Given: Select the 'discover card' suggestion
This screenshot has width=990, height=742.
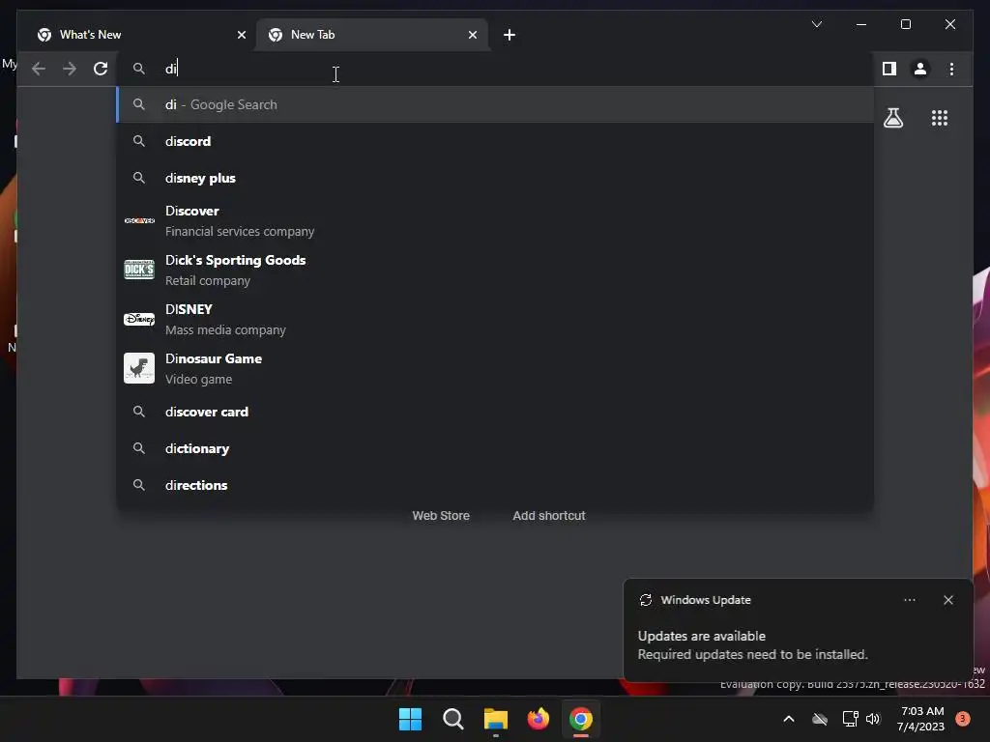Looking at the screenshot, I should pyautogui.click(x=496, y=412).
